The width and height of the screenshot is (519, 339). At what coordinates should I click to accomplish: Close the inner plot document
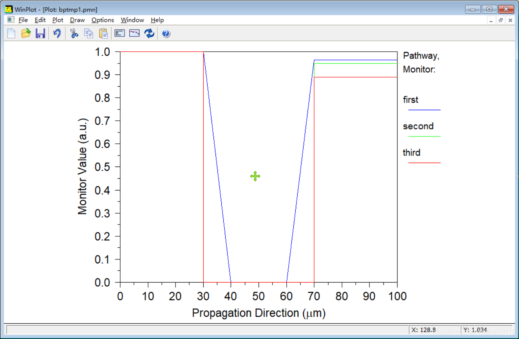coord(510,20)
